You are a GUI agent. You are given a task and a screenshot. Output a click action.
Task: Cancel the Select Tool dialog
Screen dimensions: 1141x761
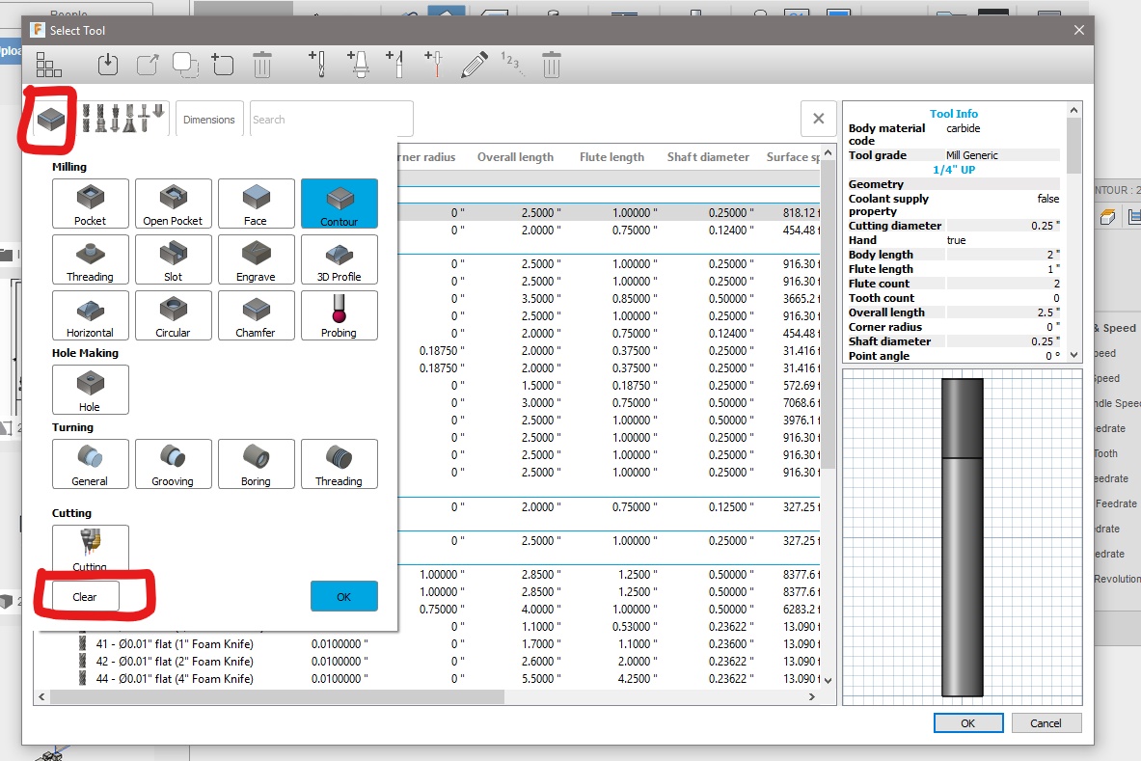[1046, 722]
